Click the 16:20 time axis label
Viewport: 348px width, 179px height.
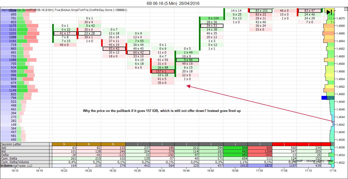[x=64, y=171]
